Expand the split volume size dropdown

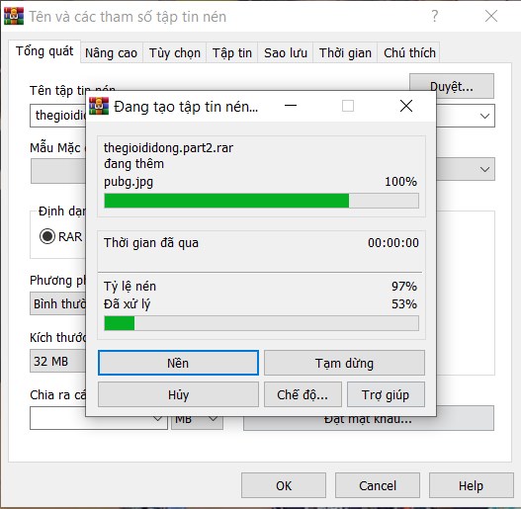158,419
